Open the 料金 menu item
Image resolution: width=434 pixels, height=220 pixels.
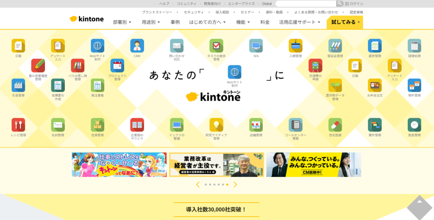click(265, 22)
